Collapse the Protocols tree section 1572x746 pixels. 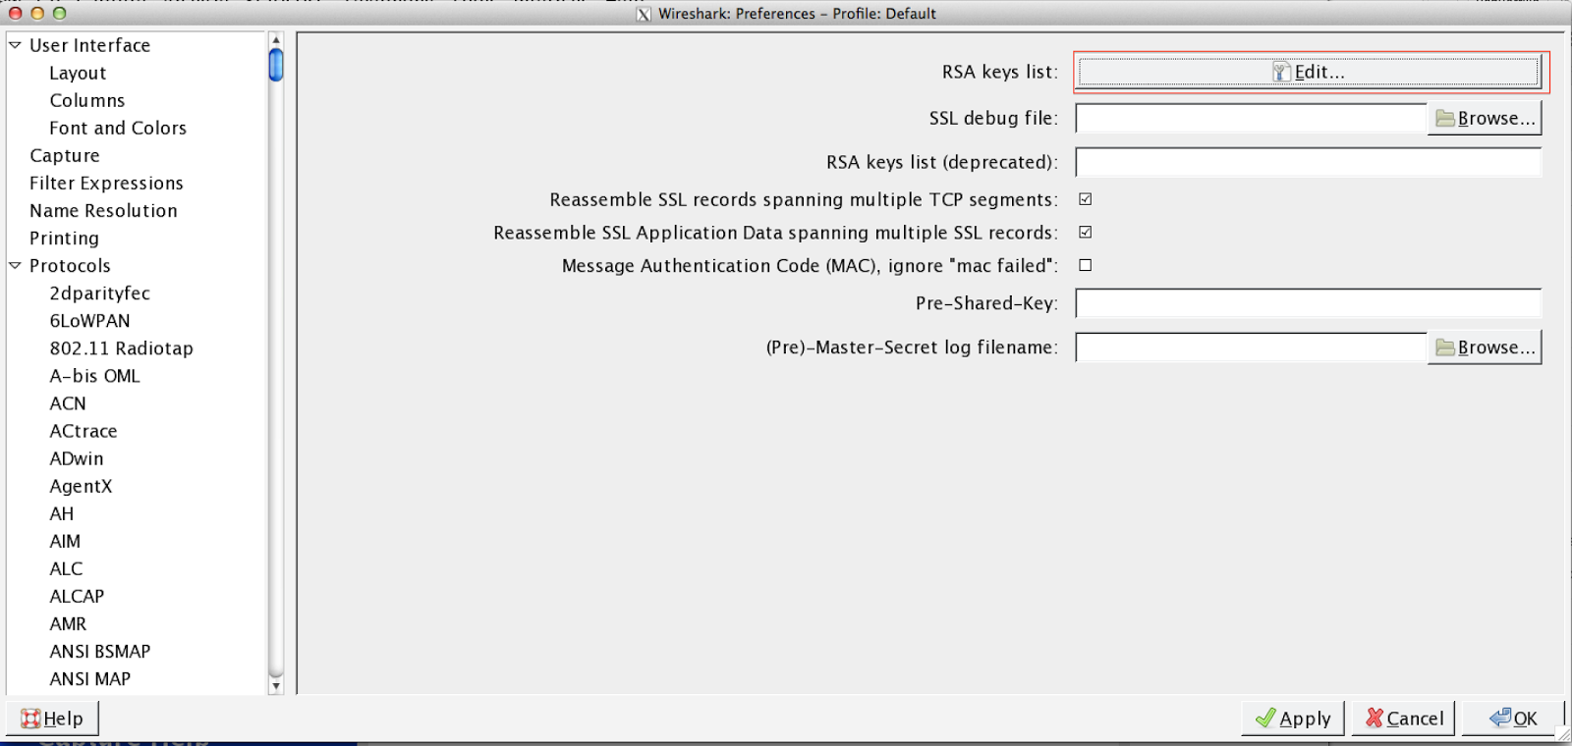(15, 265)
